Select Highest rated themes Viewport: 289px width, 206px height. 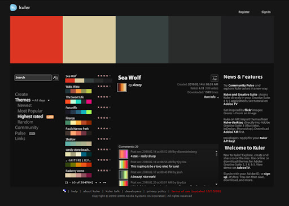(x=30, y=117)
